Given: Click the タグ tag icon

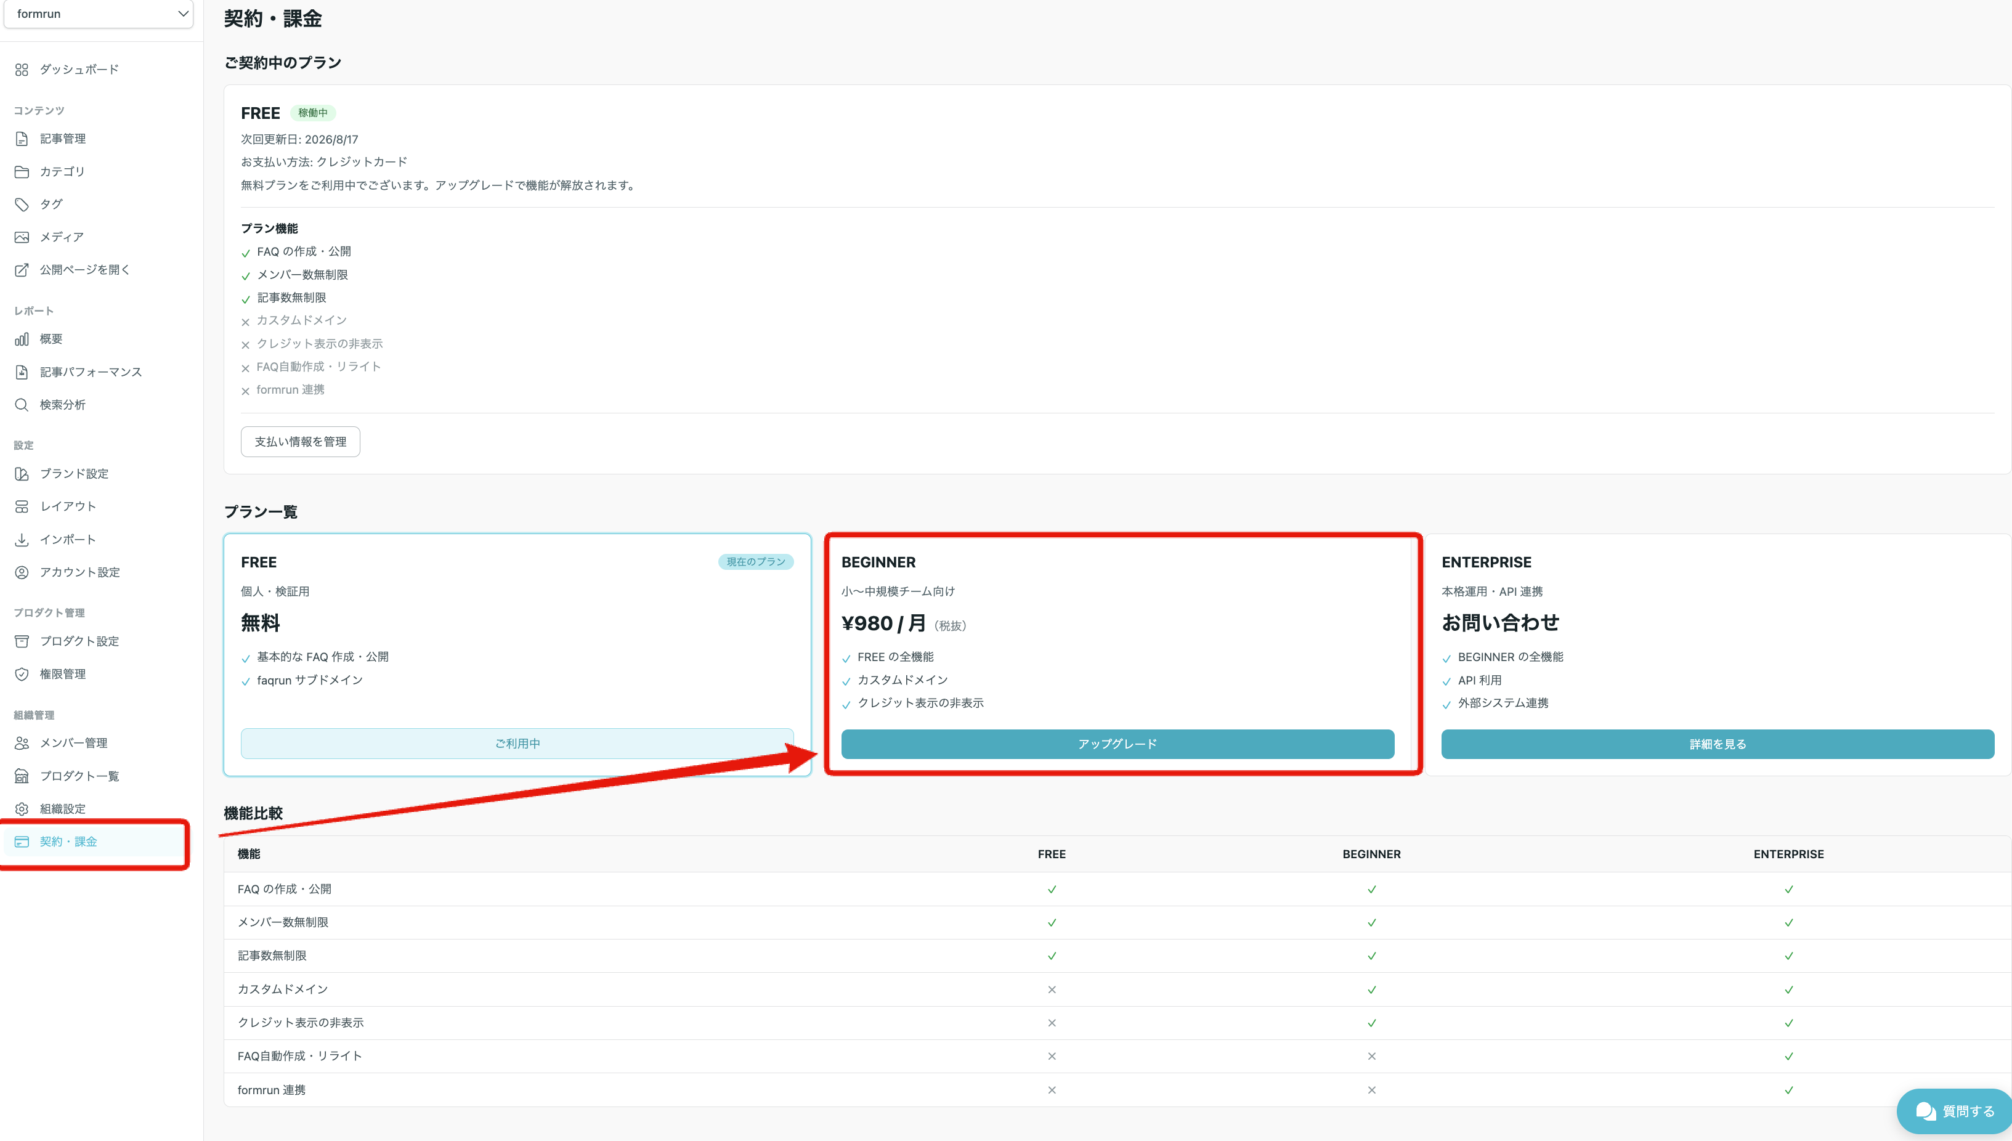Looking at the screenshot, I should click(x=22, y=205).
